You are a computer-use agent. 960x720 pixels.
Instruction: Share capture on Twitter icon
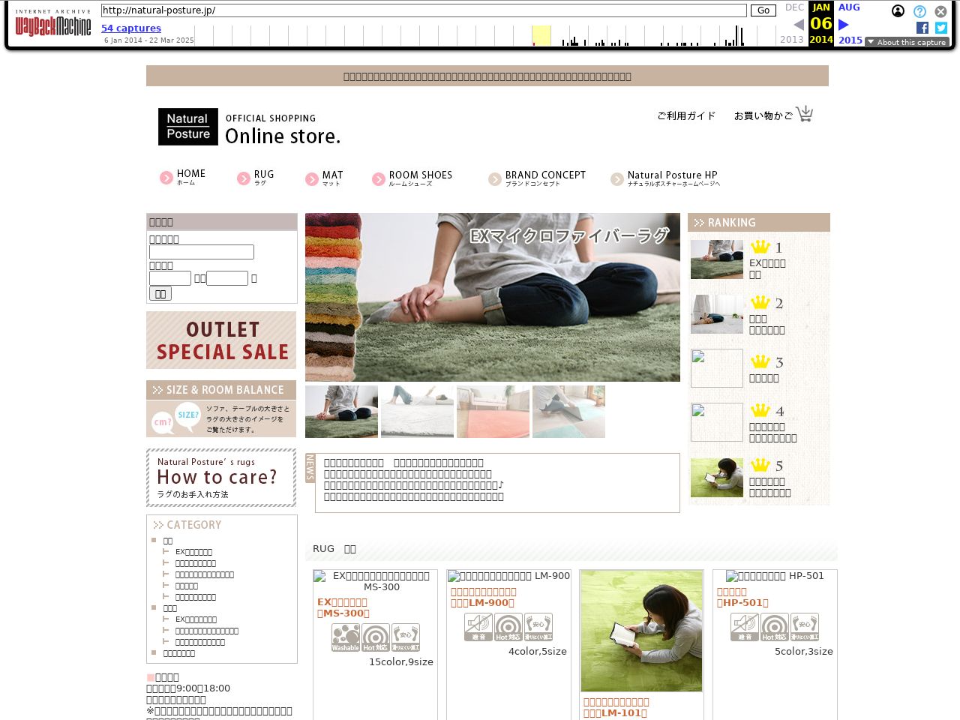(x=941, y=28)
